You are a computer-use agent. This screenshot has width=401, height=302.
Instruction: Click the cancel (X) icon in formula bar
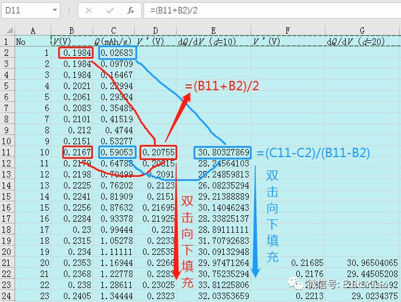pyautogui.click(x=89, y=10)
